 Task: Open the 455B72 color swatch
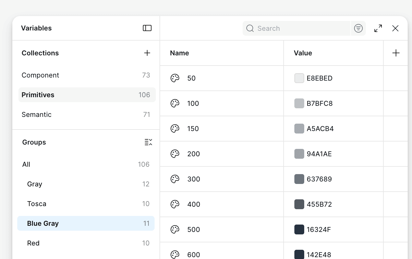click(299, 204)
